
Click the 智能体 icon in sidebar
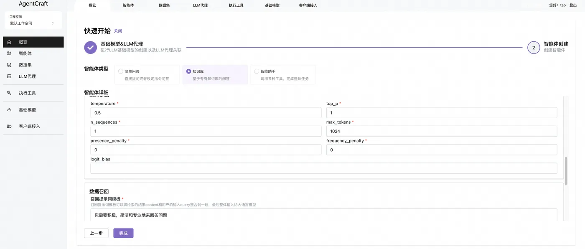tap(9, 53)
